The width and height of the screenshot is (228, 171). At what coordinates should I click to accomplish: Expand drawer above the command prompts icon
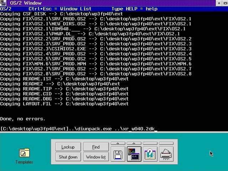pos(134,143)
